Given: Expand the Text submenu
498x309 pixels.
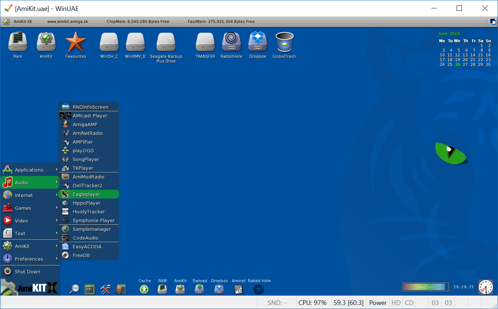Looking at the screenshot, I should pos(29,233).
